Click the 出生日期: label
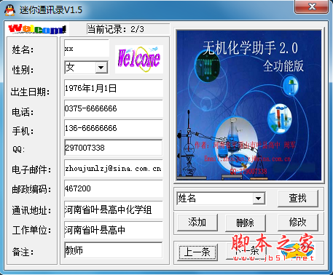The height and width of the screenshot is (275, 333). point(30,92)
